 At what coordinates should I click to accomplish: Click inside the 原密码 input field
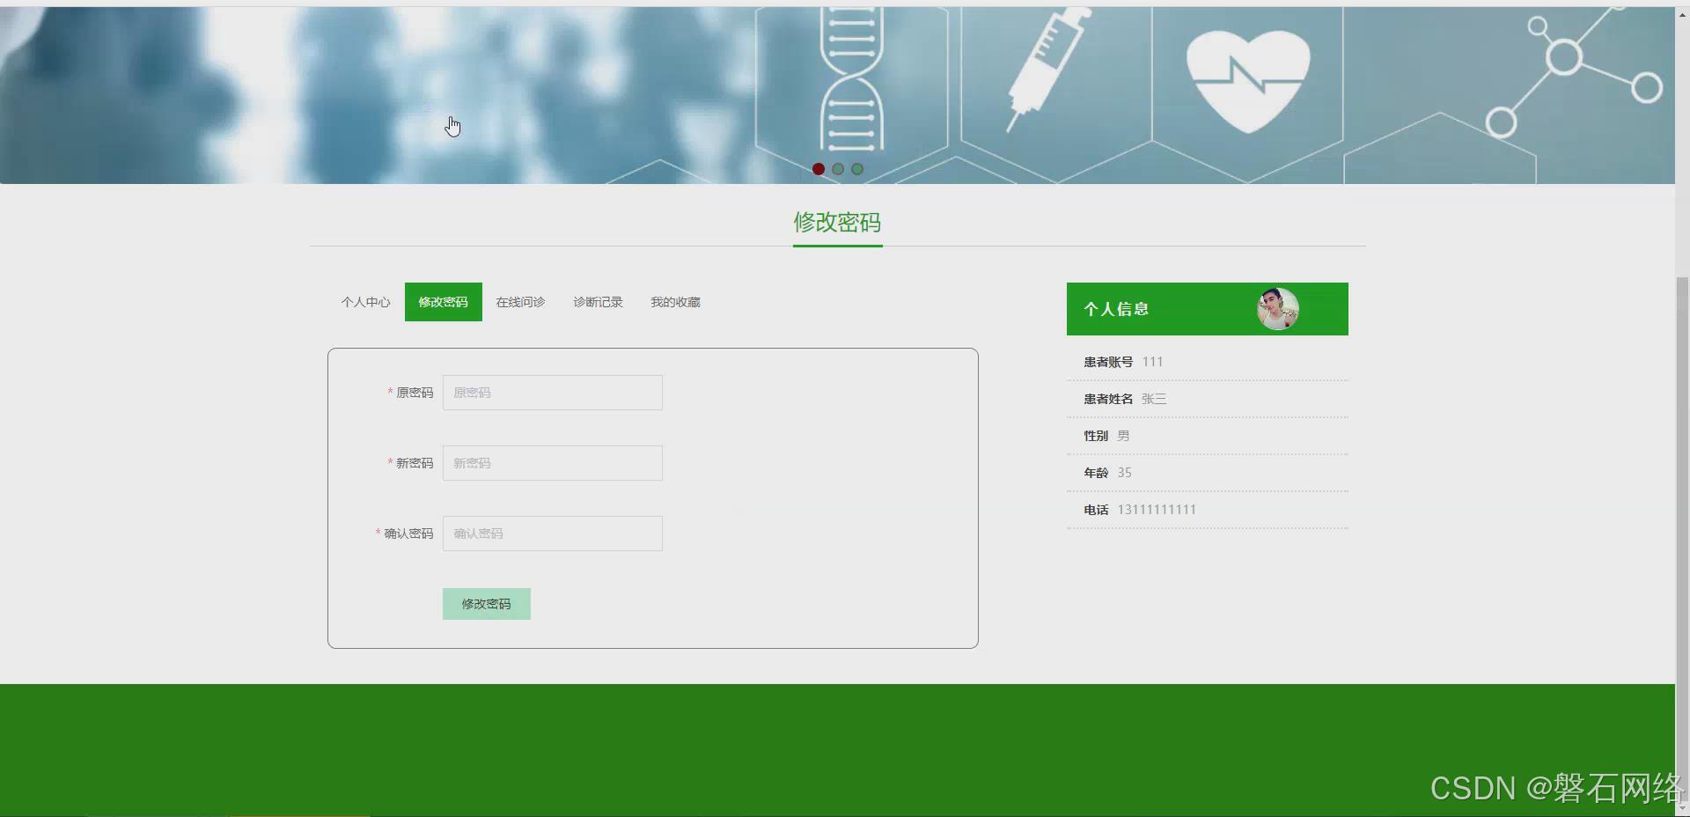click(552, 393)
